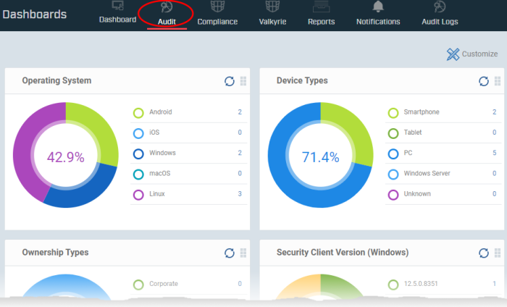Click the Valkyrie shield icon

[272, 6]
